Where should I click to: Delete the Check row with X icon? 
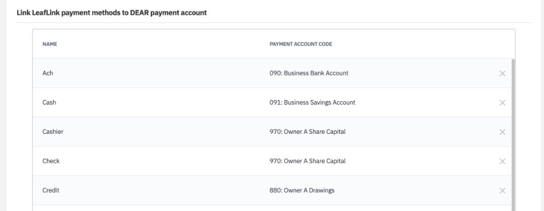(502, 161)
